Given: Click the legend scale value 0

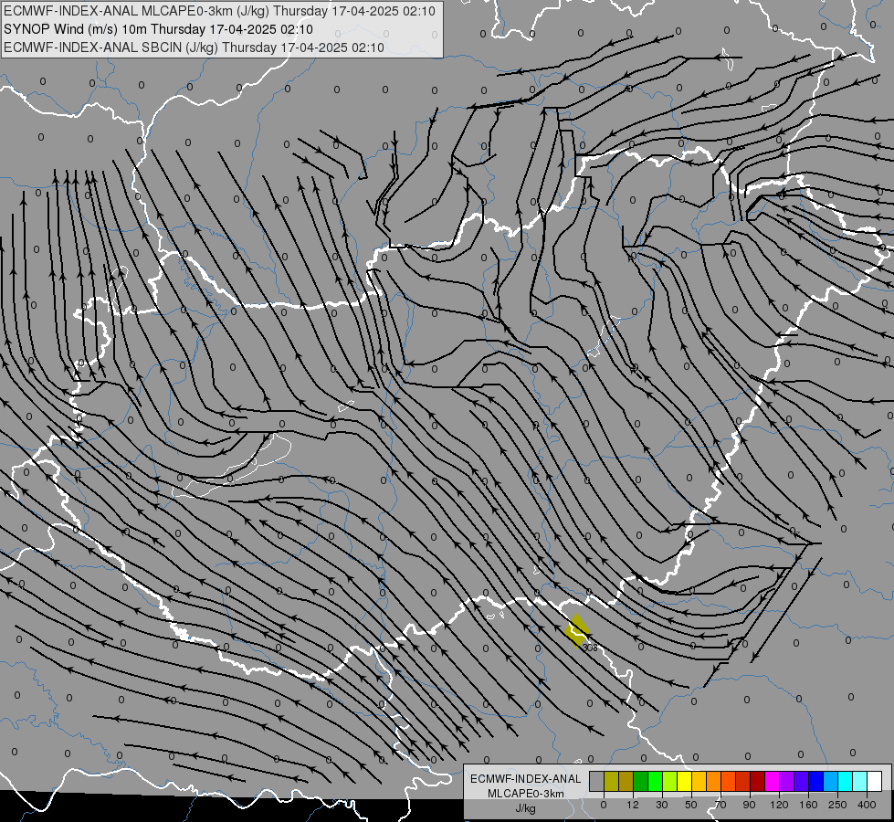Looking at the screenshot, I should coord(604,805).
